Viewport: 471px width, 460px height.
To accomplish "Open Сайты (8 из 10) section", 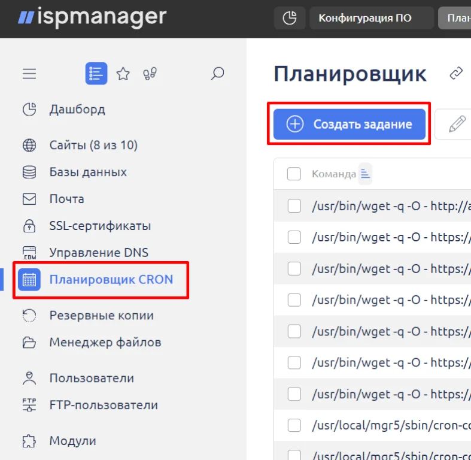I will point(93,145).
